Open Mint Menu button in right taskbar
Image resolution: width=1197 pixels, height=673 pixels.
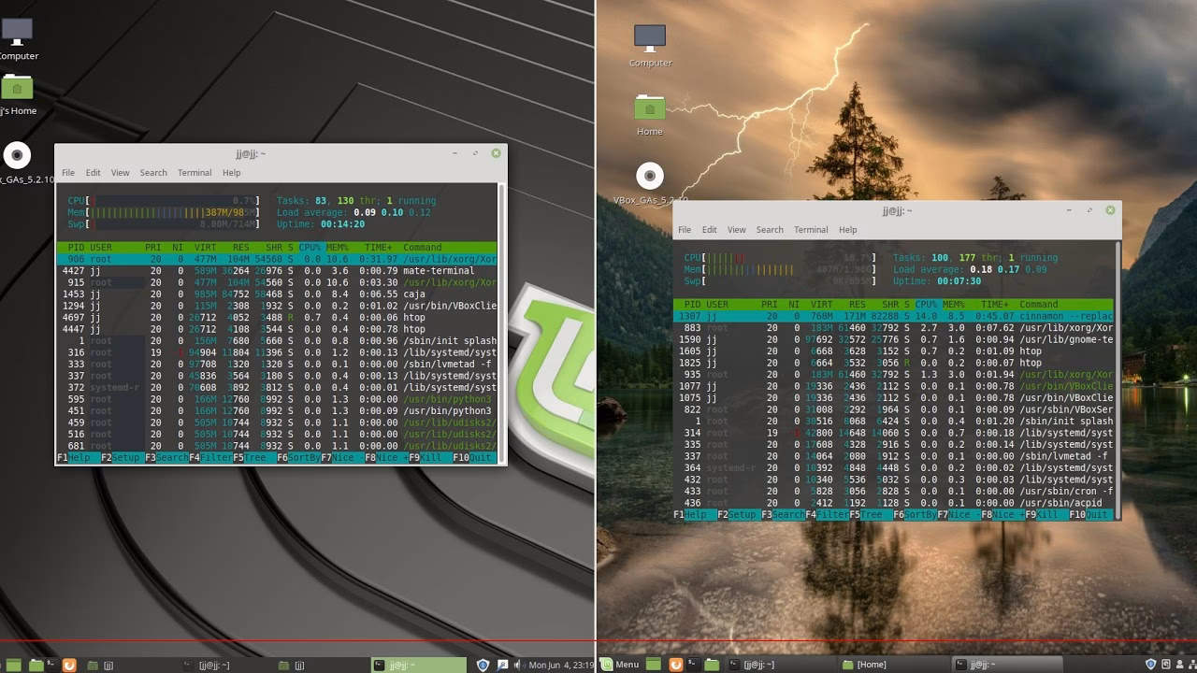620,665
